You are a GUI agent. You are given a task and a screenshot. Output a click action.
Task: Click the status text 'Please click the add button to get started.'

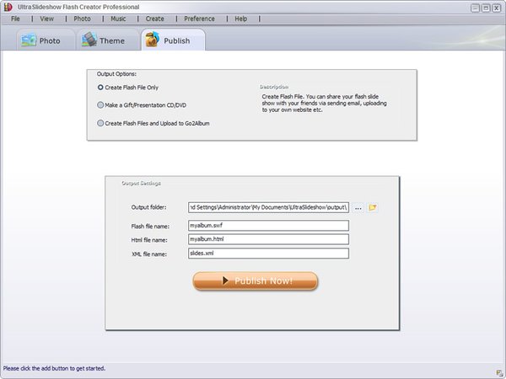(x=54, y=368)
